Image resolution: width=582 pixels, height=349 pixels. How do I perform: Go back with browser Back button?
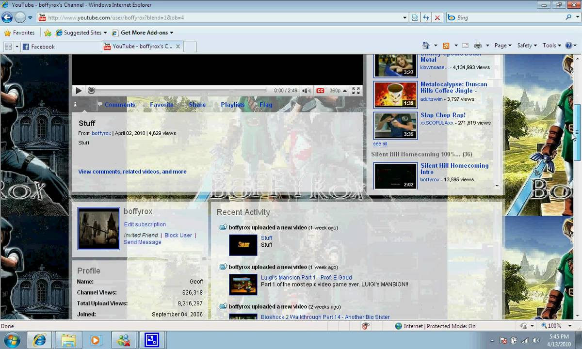click(7, 17)
